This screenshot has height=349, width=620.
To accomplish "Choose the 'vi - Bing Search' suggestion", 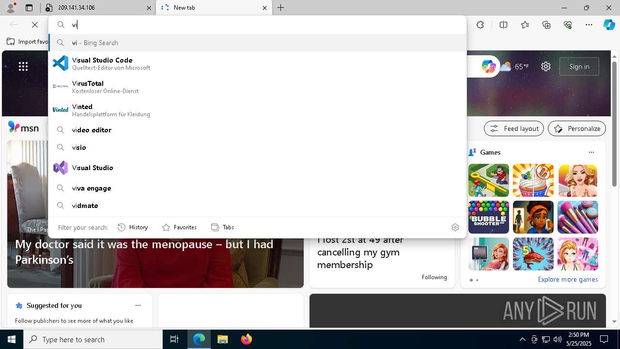I will pyautogui.click(x=257, y=43).
